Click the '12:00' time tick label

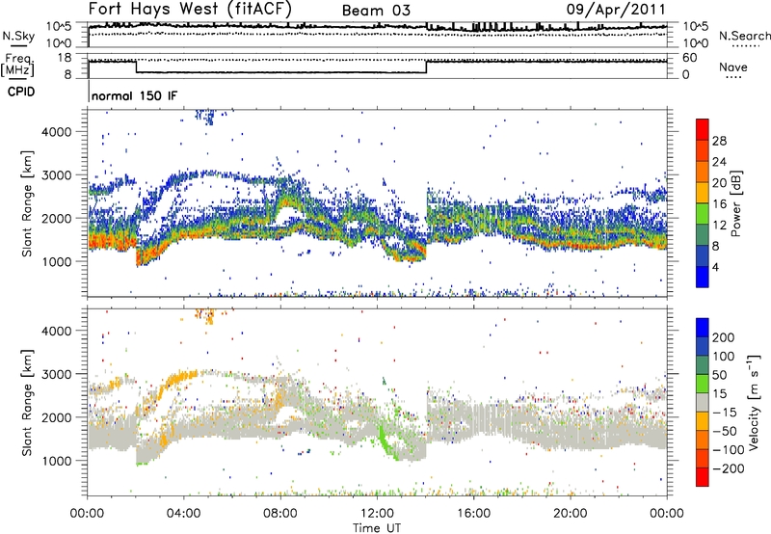377,514
